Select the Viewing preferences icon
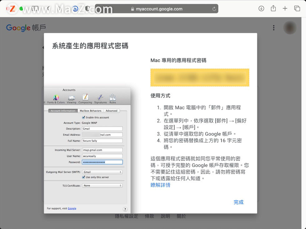This screenshot has width=306, height=229. click(72, 99)
